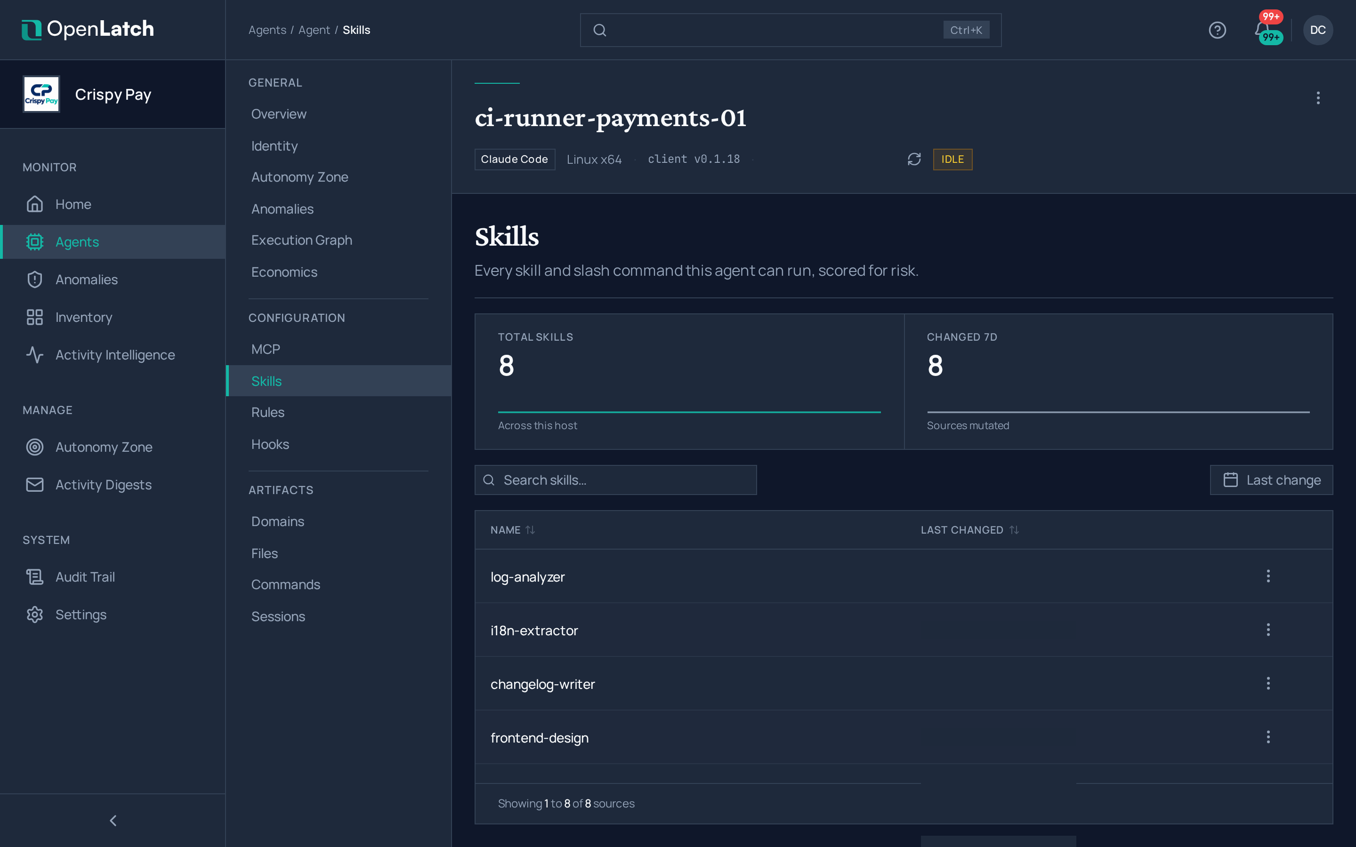Viewport: 1356px width, 847px height.
Task: Sort the table by Last Changed
Action: tap(969, 529)
